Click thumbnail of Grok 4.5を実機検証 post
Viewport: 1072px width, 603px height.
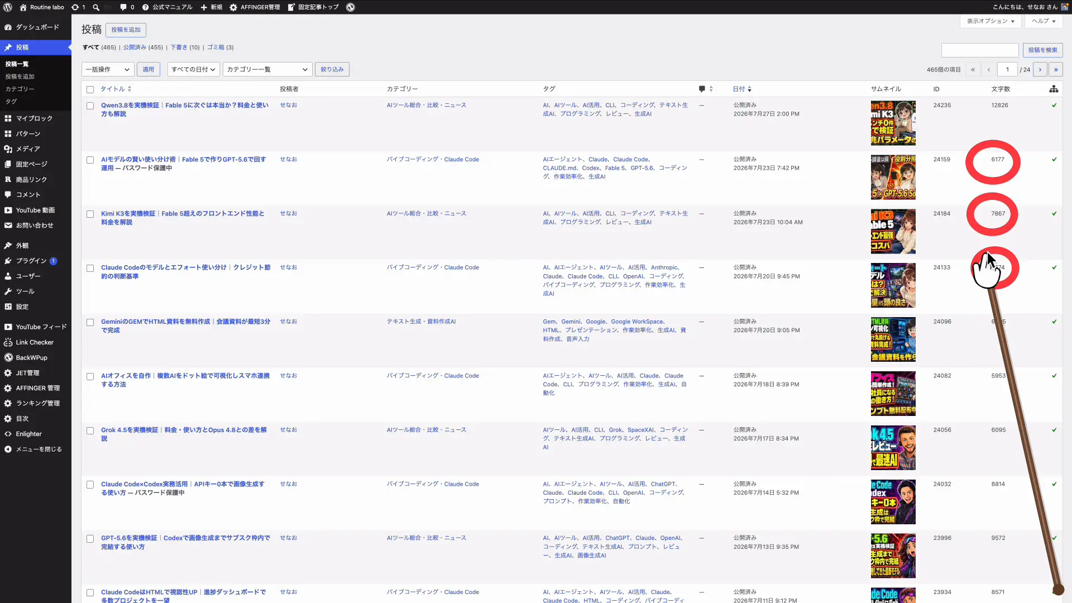coord(893,448)
